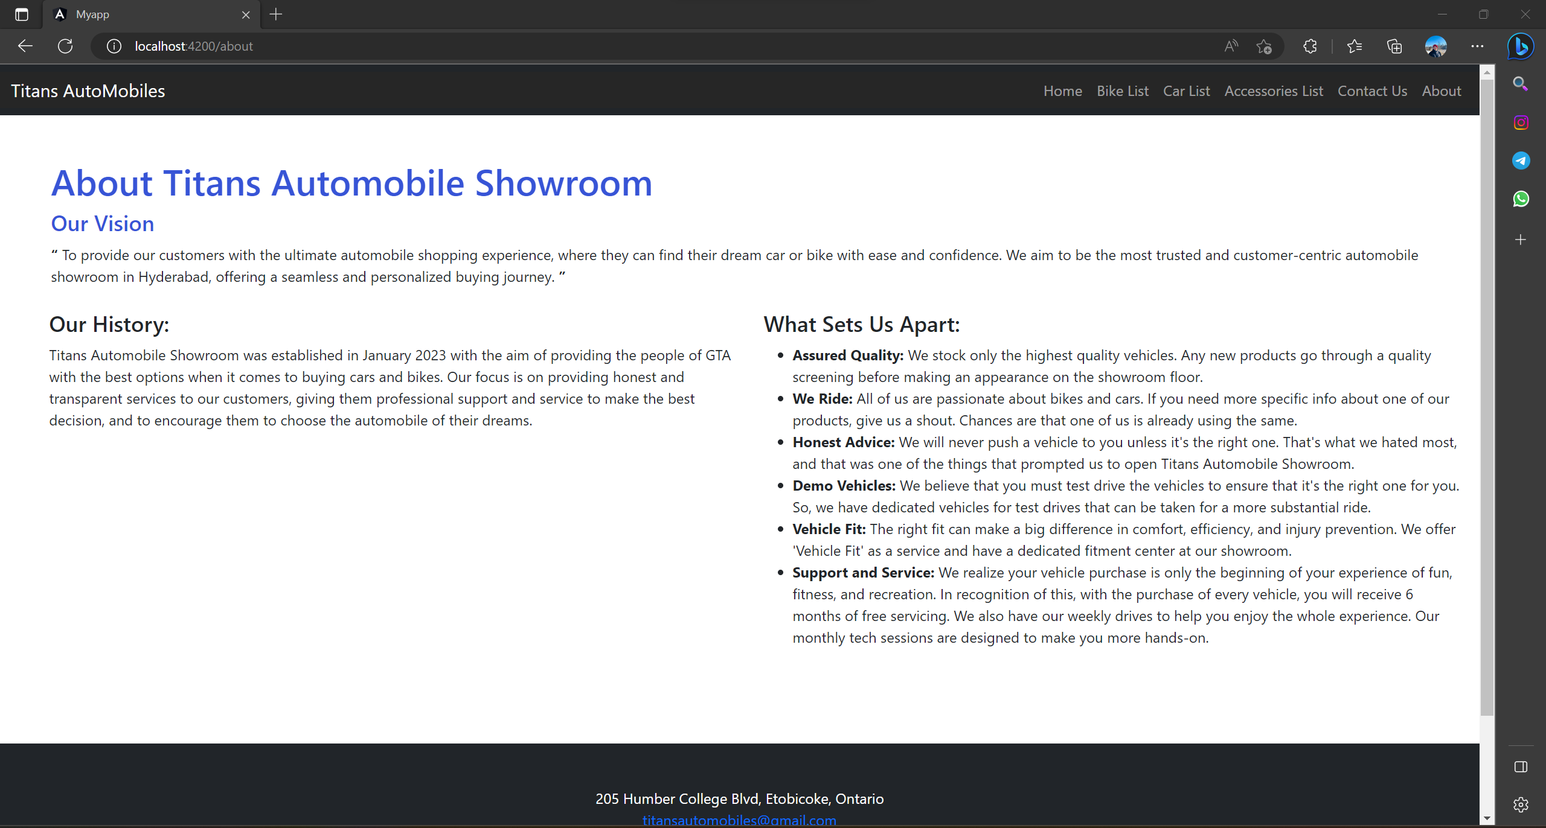Open Telegram from the sidebar

coord(1521,161)
